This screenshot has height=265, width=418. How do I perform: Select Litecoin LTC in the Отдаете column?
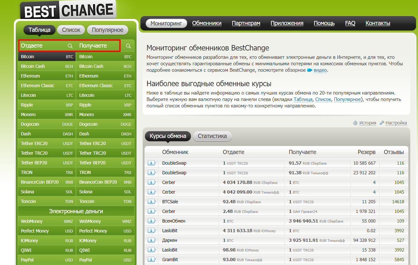47,95
